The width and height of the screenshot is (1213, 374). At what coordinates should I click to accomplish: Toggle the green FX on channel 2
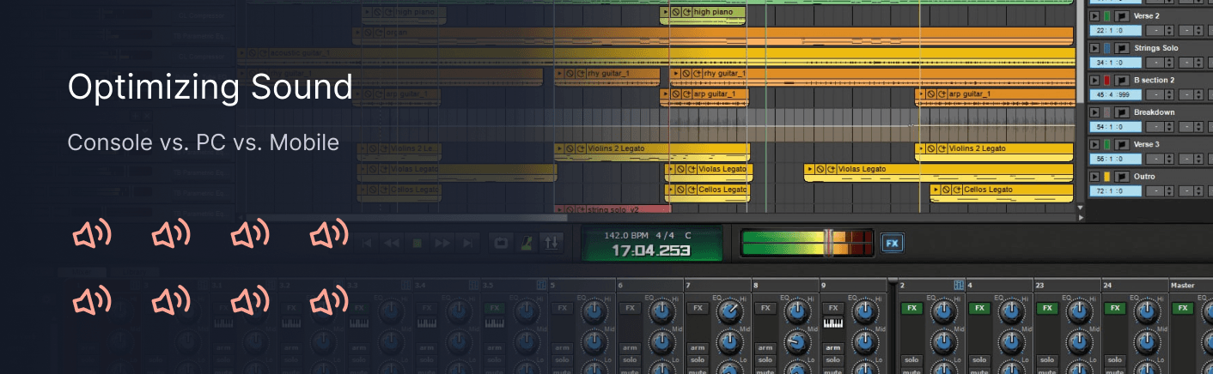click(x=911, y=308)
